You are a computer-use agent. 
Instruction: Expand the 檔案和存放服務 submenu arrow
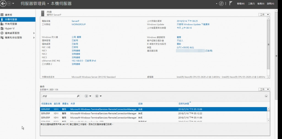pyautogui.click(x=34, y=38)
